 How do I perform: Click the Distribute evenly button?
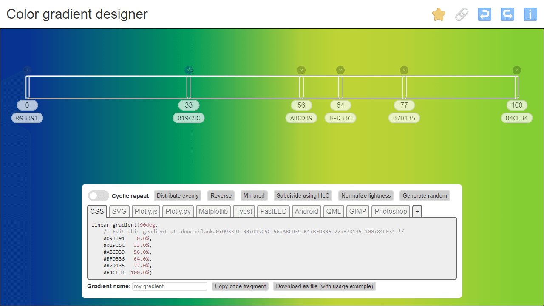point(178,195)
